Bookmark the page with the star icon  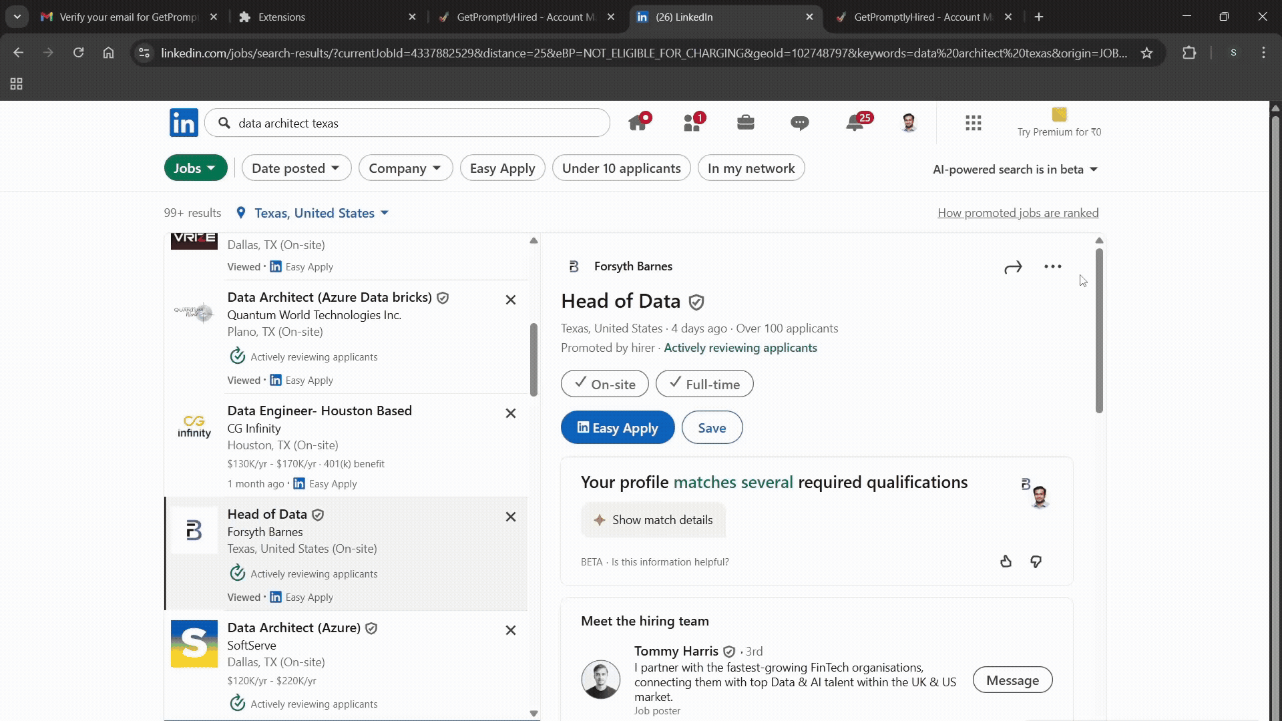pos(1146,53)
